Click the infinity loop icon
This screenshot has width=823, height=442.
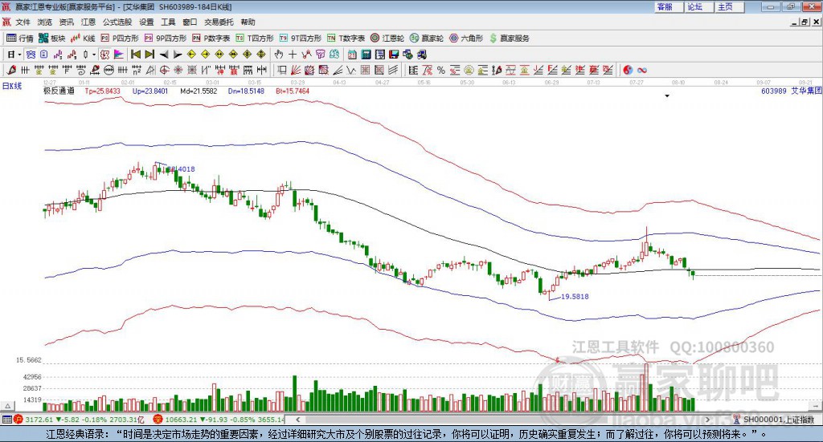pyautogui.click(x=642, y=70)
